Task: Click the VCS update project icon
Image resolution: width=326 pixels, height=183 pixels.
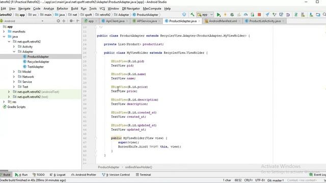Action: click(x=267, y=15)
